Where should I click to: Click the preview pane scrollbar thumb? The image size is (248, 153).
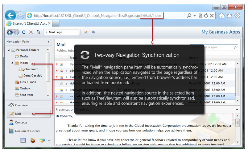(x=238, y=123)
